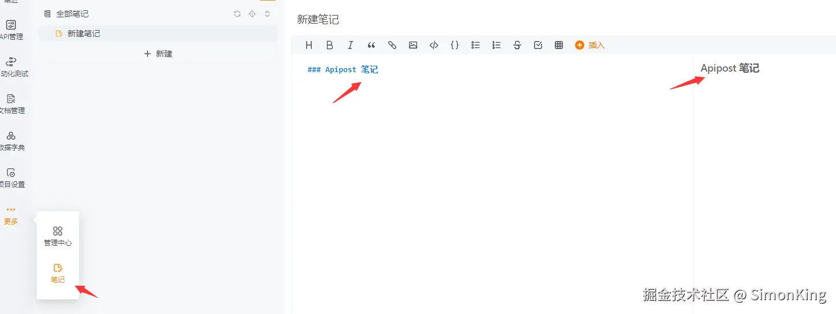Click preview heading Apipost 笔记
Screen dimensions: 836x314
click(730, 68)
